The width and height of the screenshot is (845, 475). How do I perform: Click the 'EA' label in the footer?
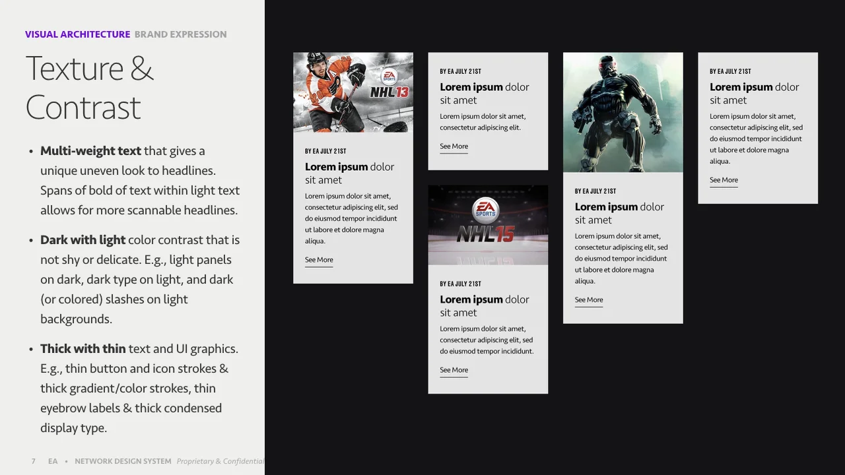(53, 461)
